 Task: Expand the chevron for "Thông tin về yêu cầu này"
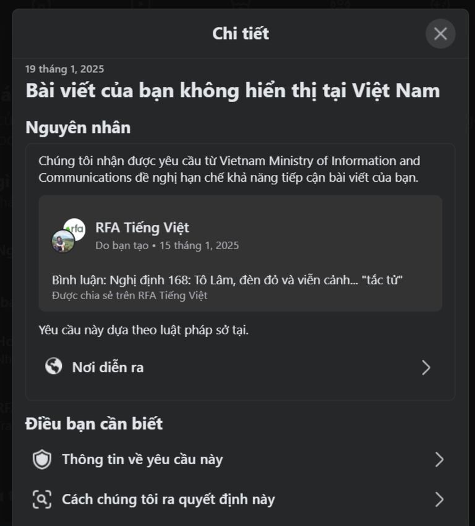439,459
